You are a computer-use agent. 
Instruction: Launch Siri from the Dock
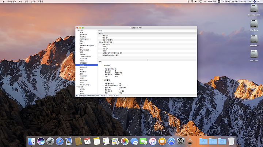tap(41, 141)
